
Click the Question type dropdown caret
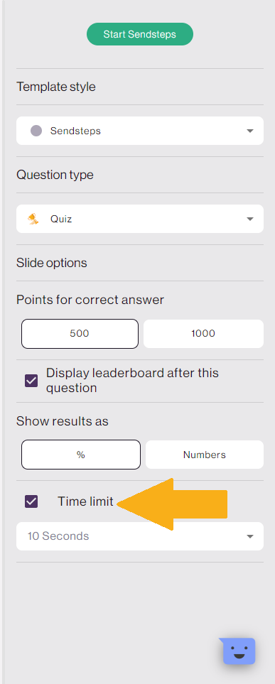pyautogui.click(x=249, y=219)
